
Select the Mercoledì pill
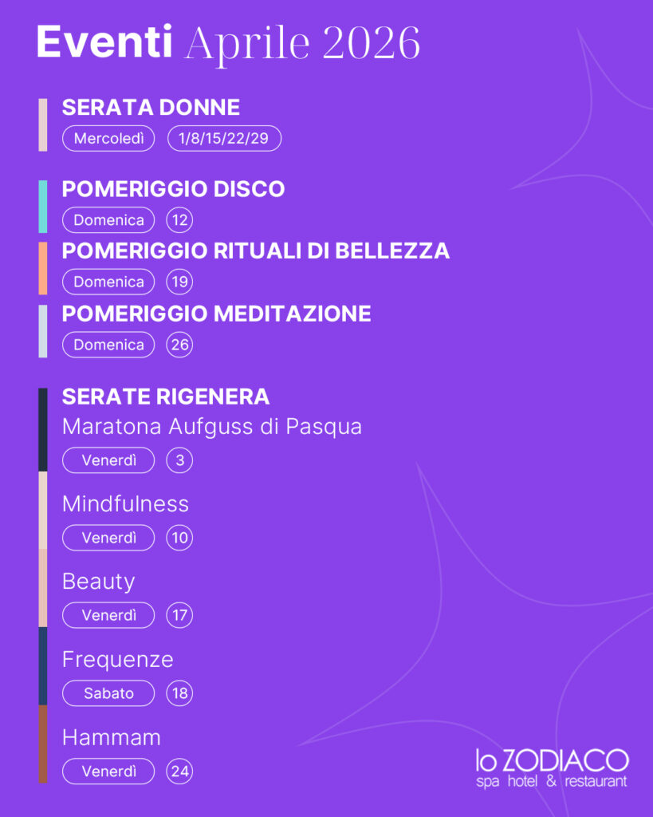point(108,139)
